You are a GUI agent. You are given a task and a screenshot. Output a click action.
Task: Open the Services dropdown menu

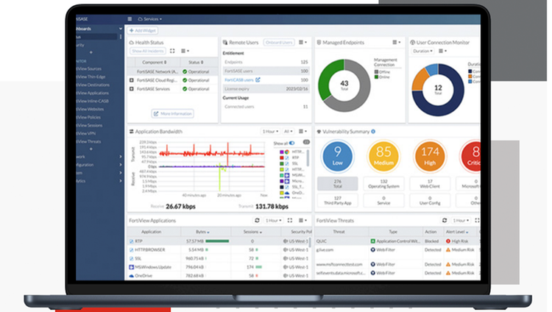(x=150, y=19)
